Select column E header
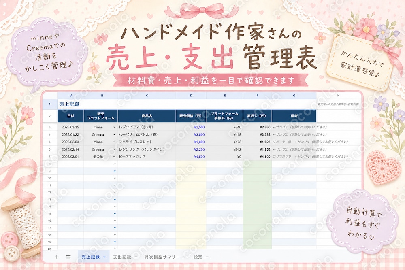The image size is (405, 270). [225, 96]
